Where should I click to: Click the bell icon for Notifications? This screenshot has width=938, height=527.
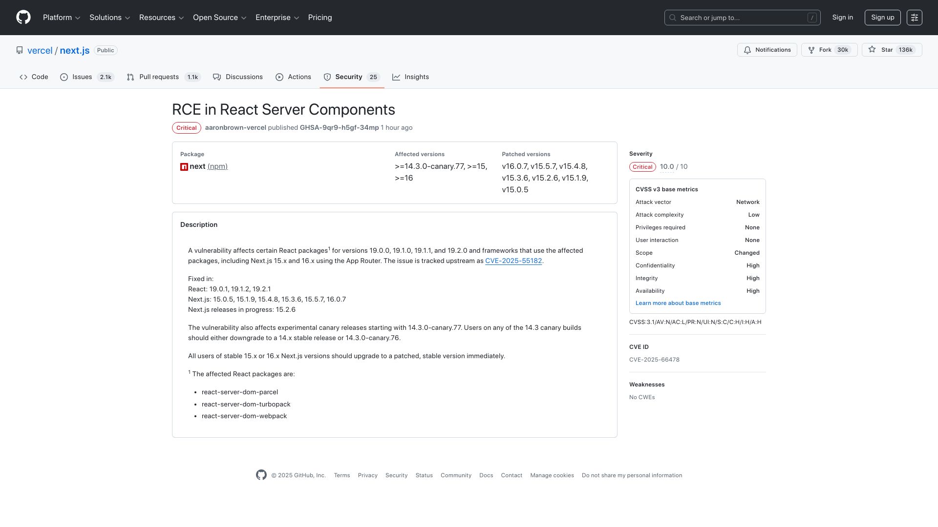[x=747, y=50]
